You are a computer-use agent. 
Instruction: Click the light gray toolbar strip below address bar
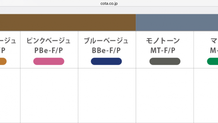click(109, 10)
